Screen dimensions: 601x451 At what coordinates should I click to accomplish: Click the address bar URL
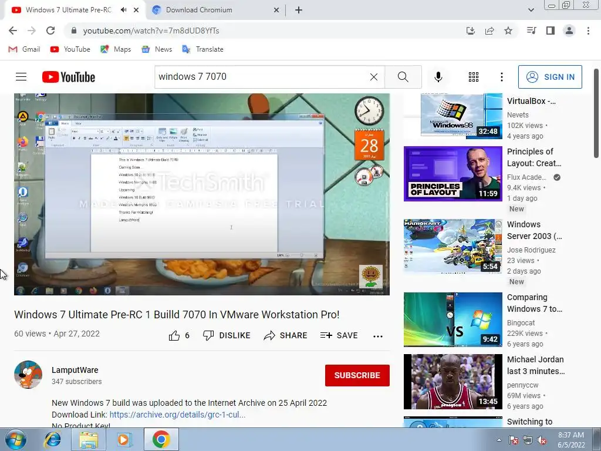tap(151, 31)
